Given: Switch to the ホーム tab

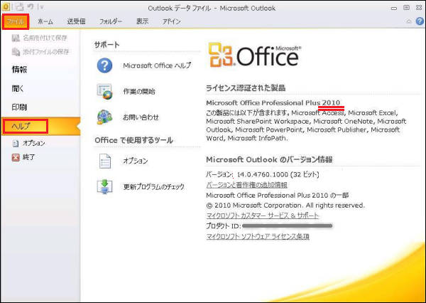Looking at the screenshot, I should tap(45, 21).
